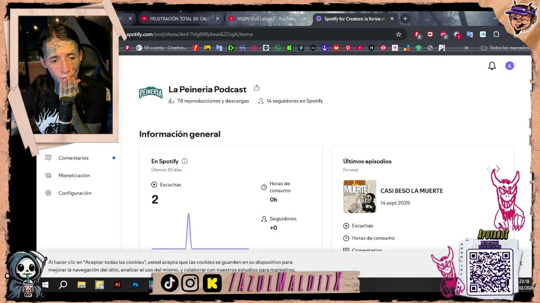This screenshot has width=540, height=303.
Task: Open the Mi cuenta - Creative bookmark
Action: point(162,48)
